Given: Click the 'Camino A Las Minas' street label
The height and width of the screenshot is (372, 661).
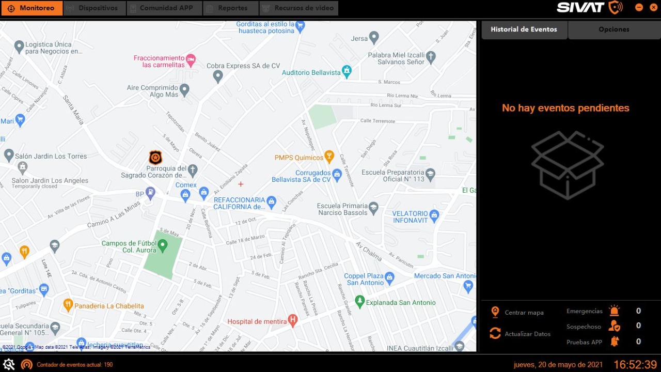Looking at the screenshot, I should coord(114,213).
